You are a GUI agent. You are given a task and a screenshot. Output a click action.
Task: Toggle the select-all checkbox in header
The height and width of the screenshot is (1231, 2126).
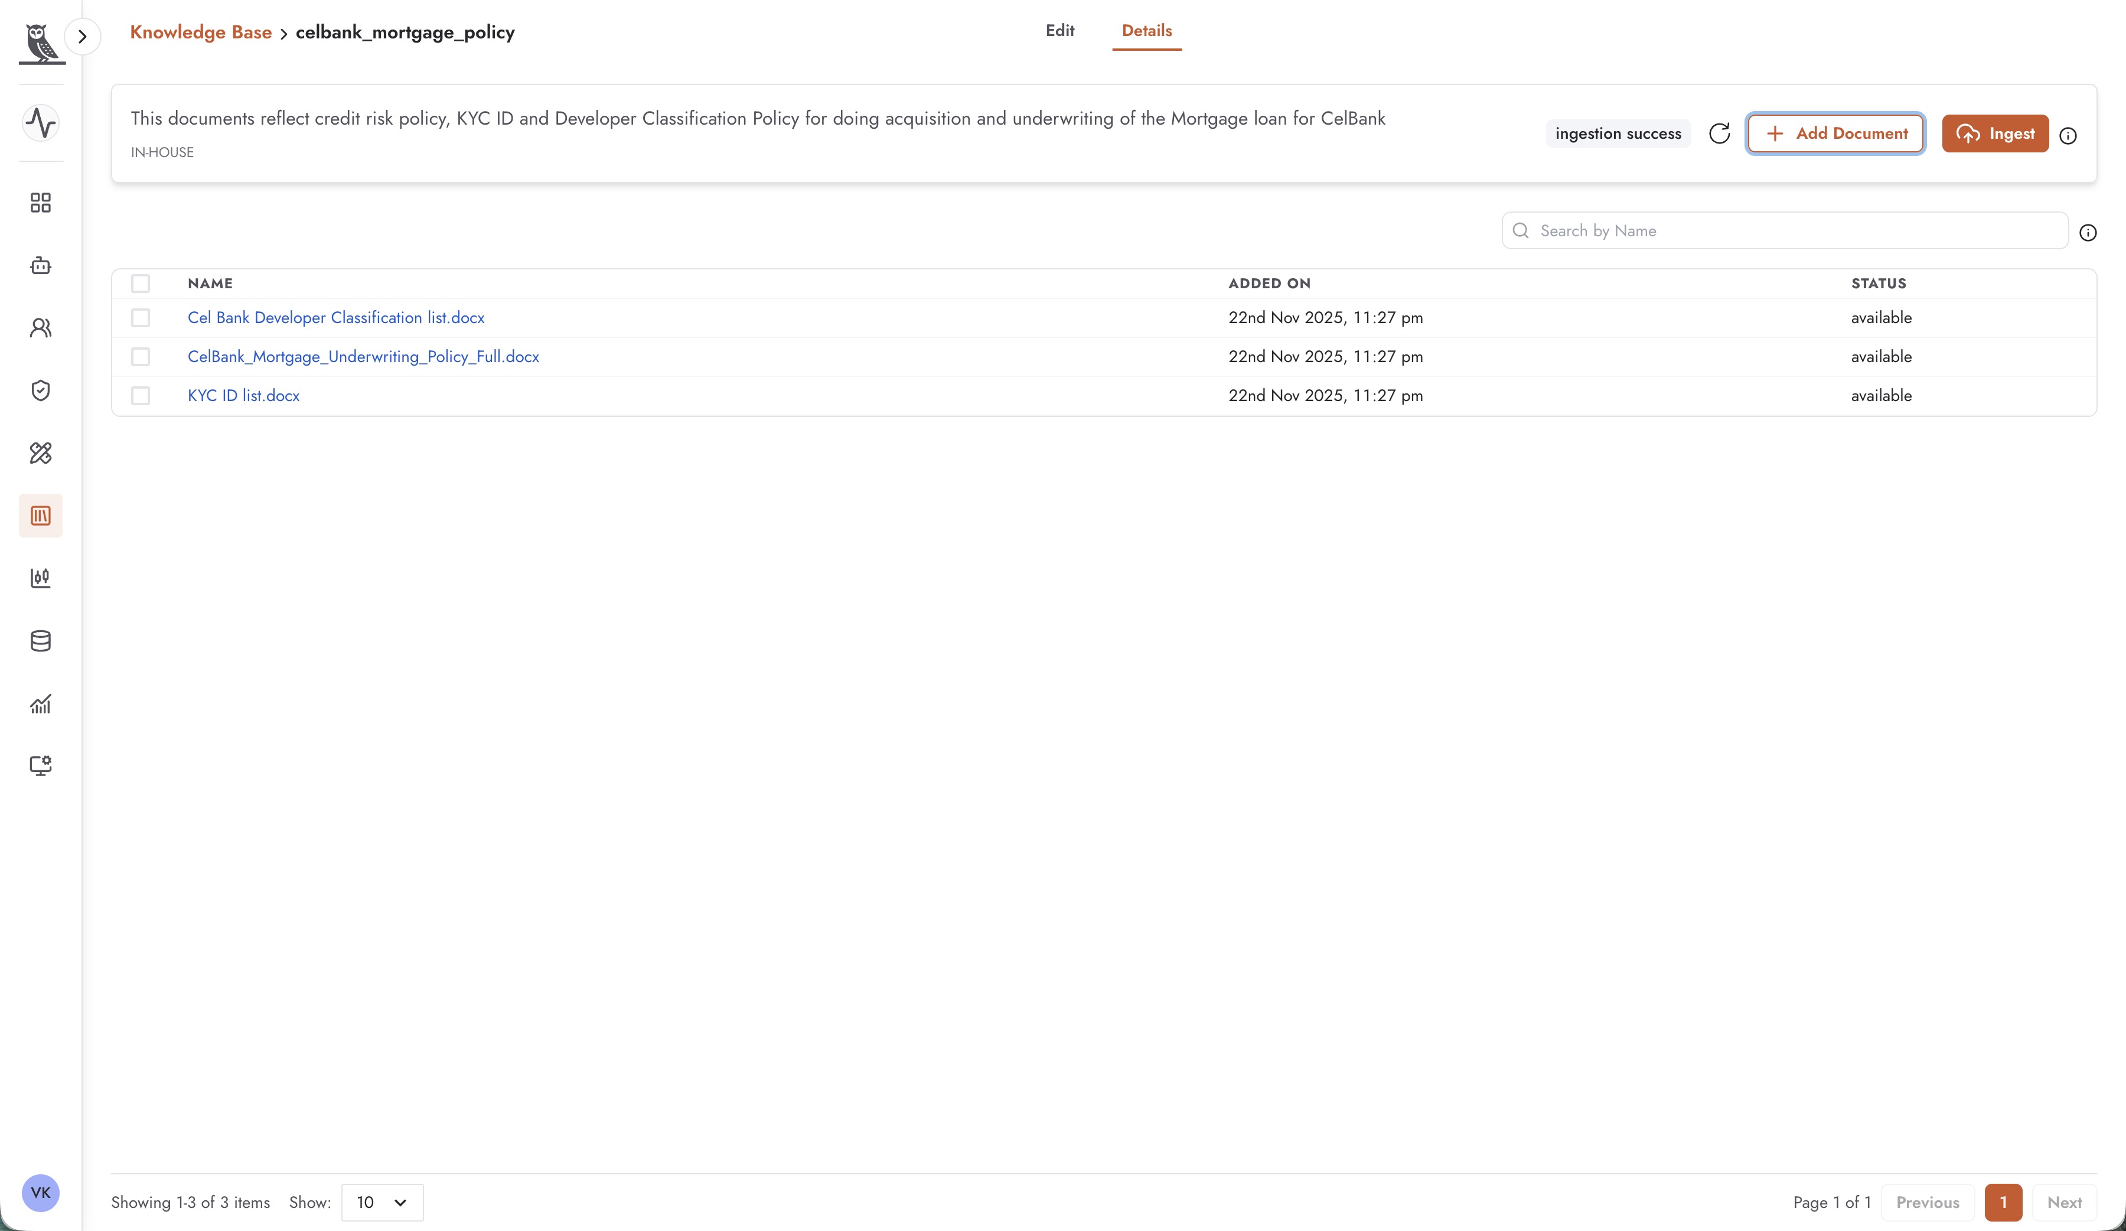click(141, 284)
